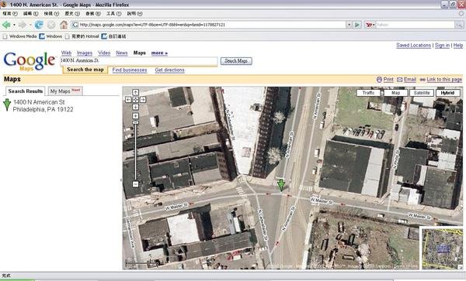Click the Firefox Forward arrow button
This screenshot has height=281, width=466.
pyautogui.click(x=23, y=25)
